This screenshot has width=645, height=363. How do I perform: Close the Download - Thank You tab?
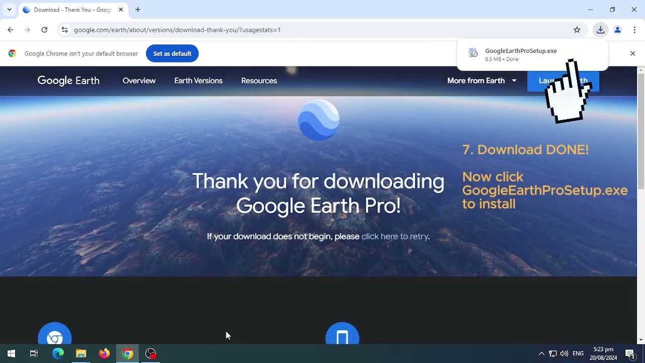pyautogui.click(x=121, y=10)
